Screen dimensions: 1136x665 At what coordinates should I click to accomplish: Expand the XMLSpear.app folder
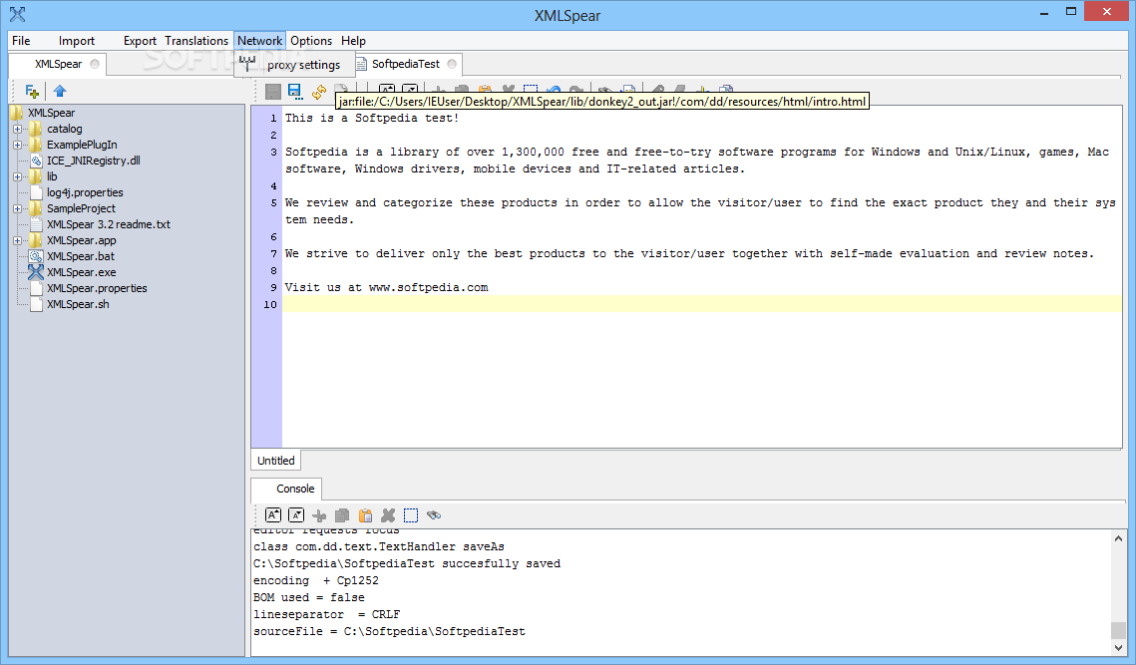(17, 240)
